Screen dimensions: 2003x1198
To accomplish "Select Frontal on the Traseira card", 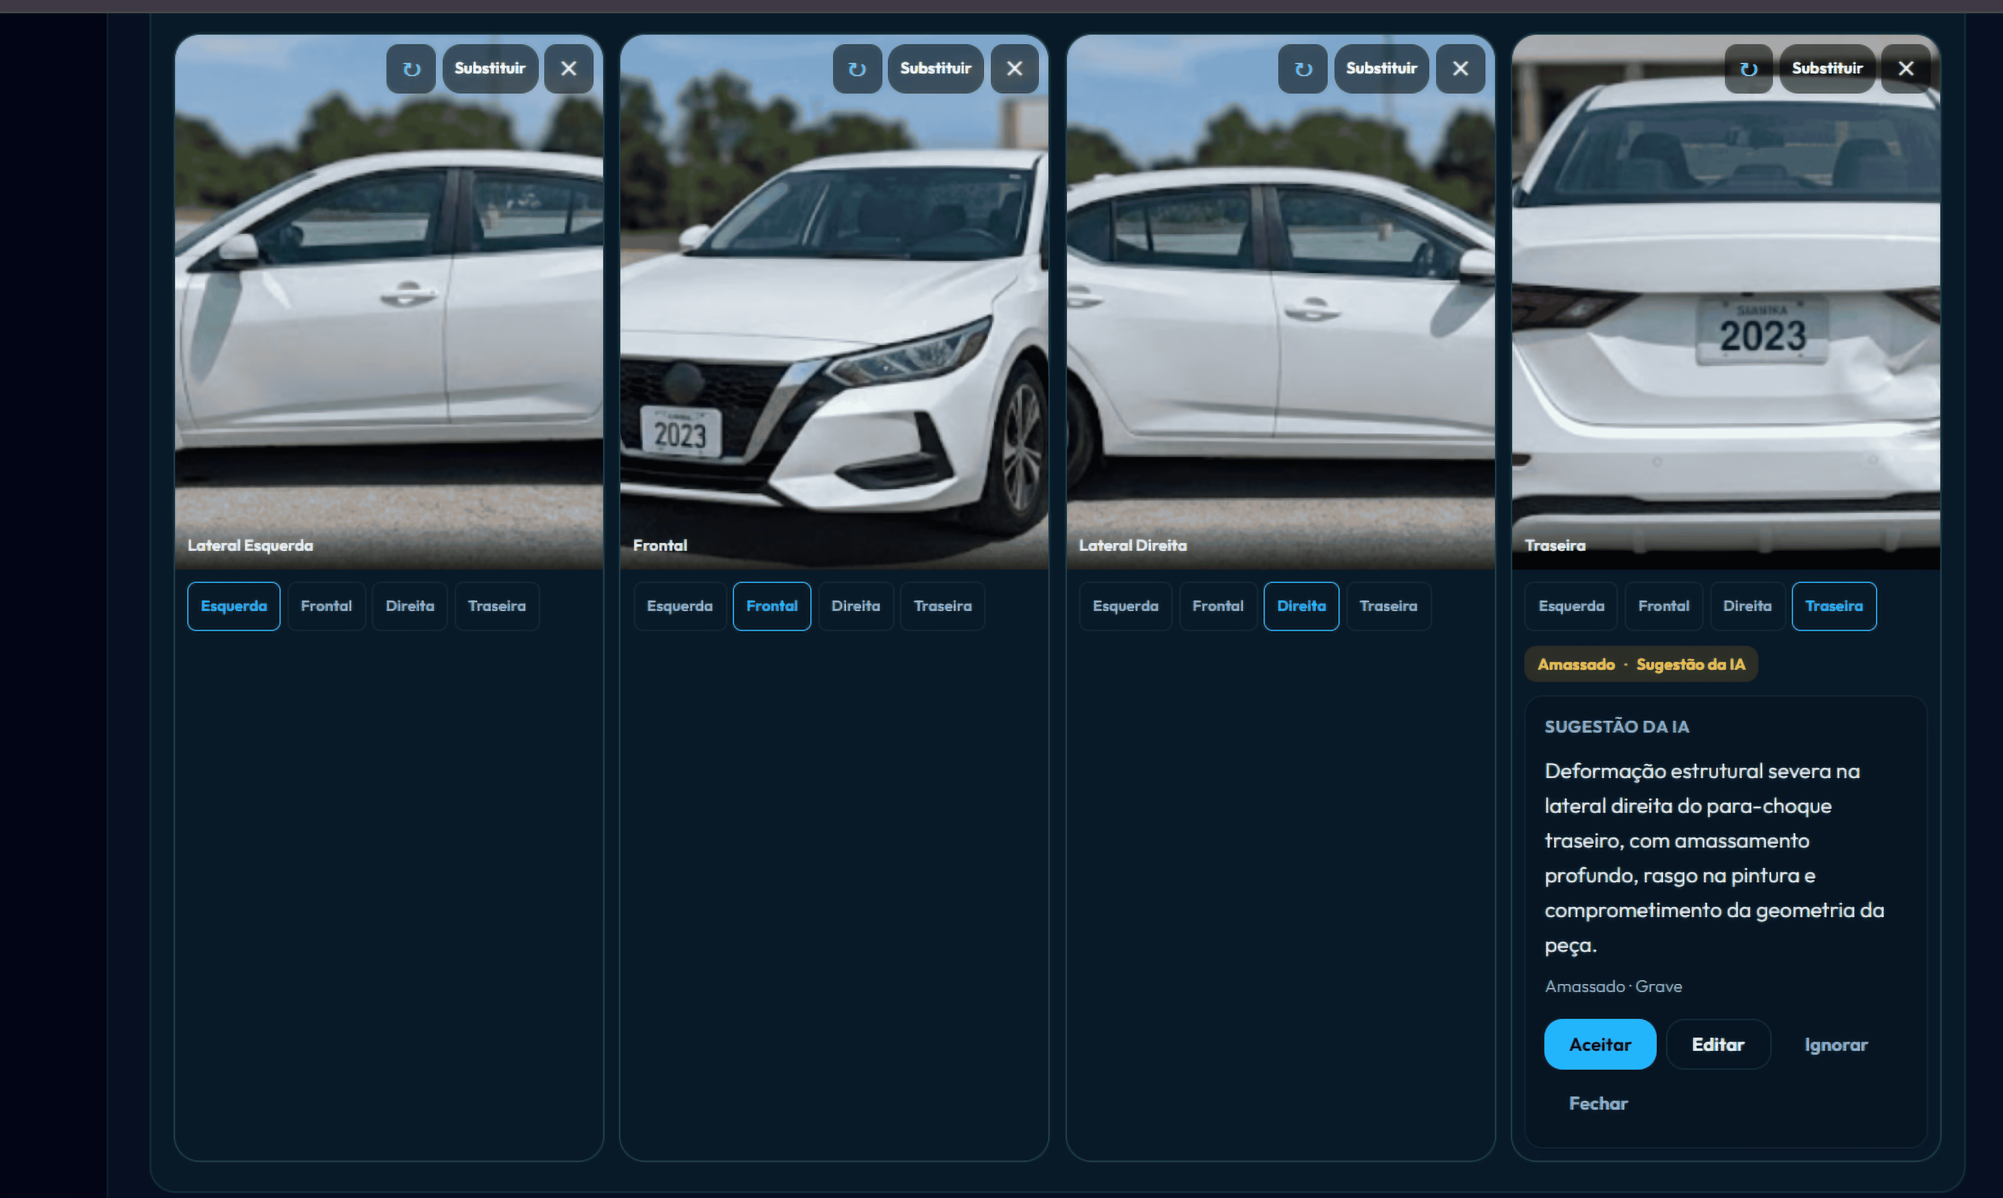I will [x=1664, y=606].
